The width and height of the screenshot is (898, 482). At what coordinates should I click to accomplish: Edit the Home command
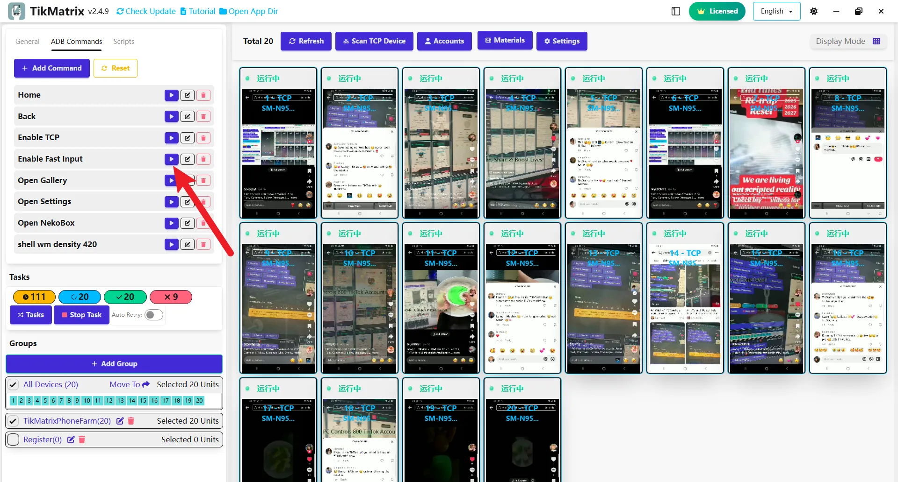point(187,95)
